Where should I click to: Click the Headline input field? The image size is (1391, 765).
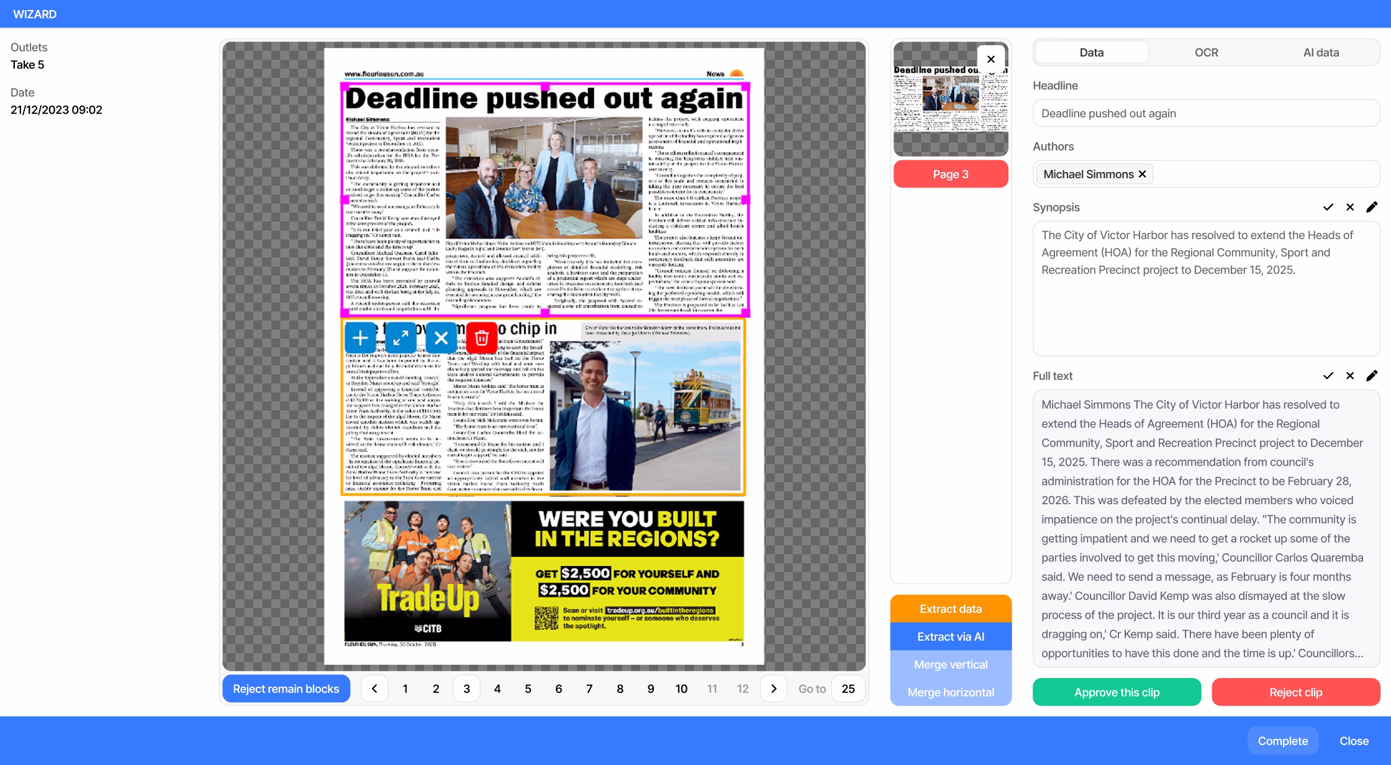point(1206,114)
